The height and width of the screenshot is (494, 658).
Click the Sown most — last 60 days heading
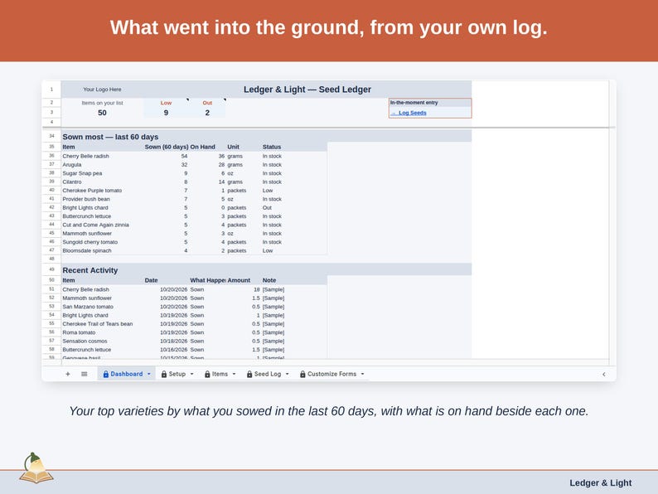click(x=110, y=137)
